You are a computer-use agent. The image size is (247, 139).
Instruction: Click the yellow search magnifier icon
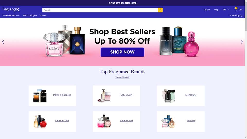click(x=160, y=10)
